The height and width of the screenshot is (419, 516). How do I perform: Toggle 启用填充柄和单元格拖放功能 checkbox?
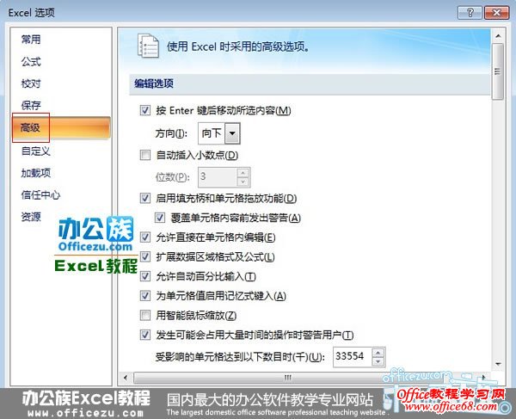145,198
